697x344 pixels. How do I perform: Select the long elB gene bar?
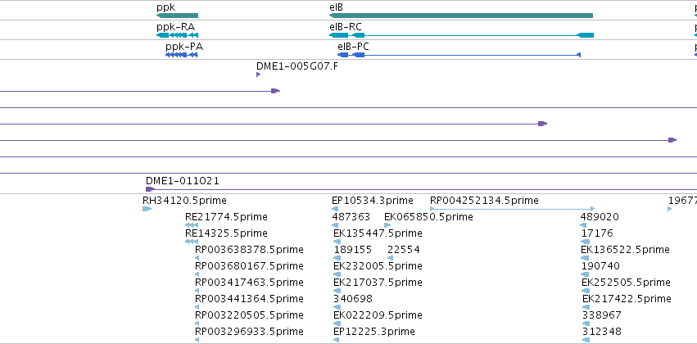[x=461, y=16]
